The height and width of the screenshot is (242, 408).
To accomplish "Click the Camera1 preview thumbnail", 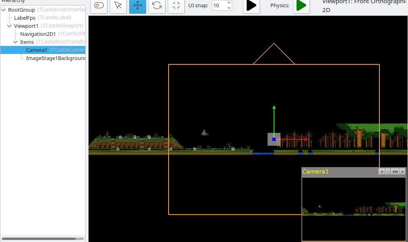I will (x=354, y=209).
